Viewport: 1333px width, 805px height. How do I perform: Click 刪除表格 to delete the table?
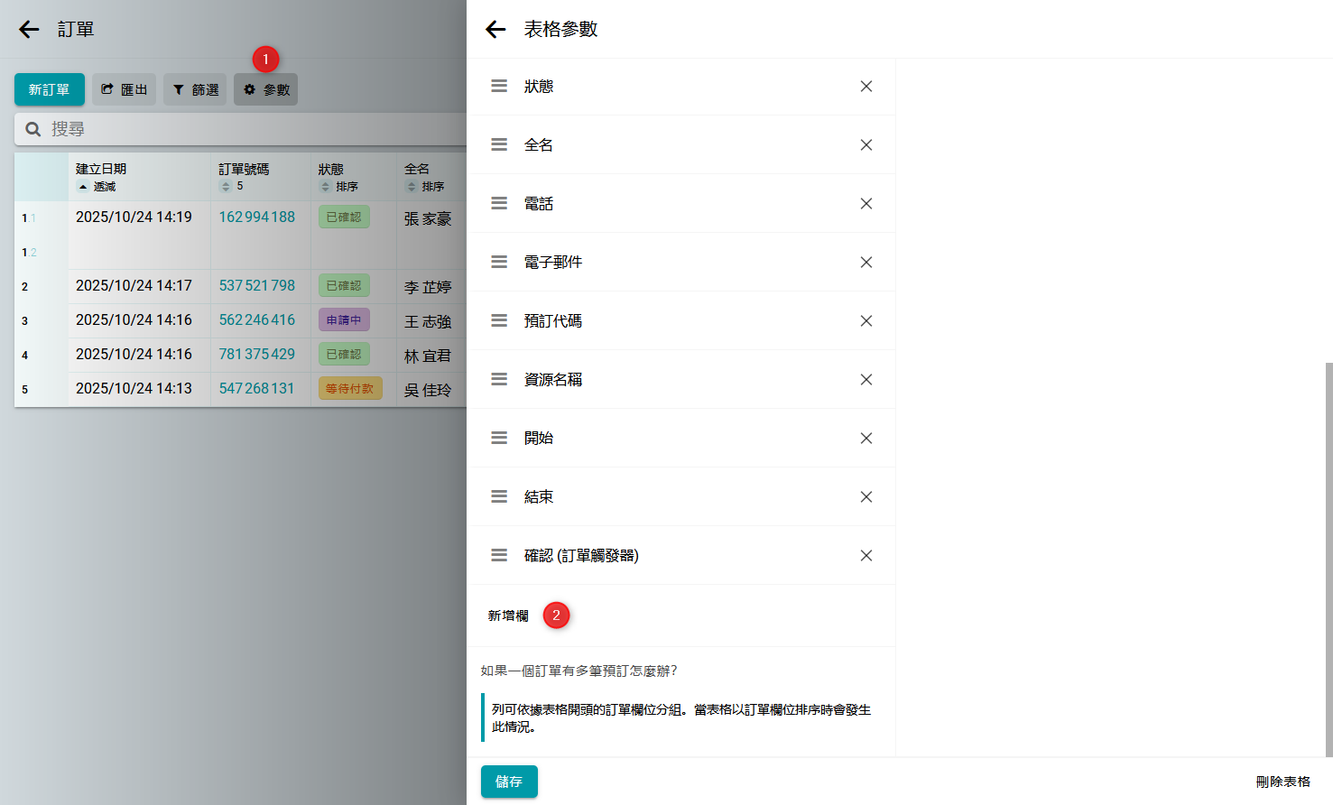pos(1282,782)
